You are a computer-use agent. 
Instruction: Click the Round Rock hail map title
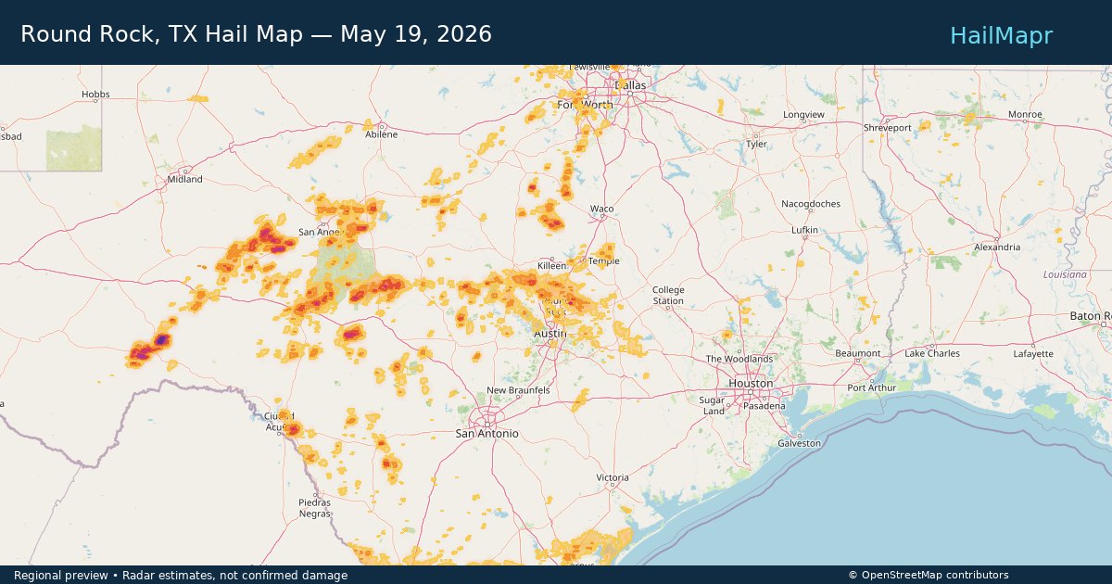point(256,34)
